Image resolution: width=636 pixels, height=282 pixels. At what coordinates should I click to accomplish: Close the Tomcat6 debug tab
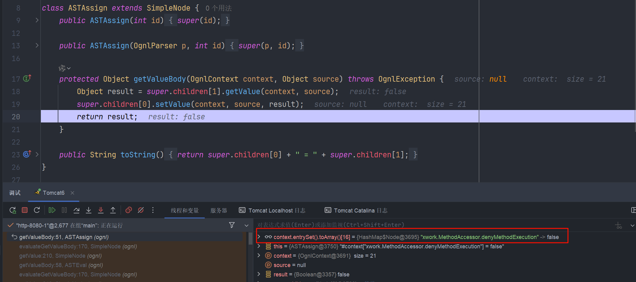tap(72, 193)
